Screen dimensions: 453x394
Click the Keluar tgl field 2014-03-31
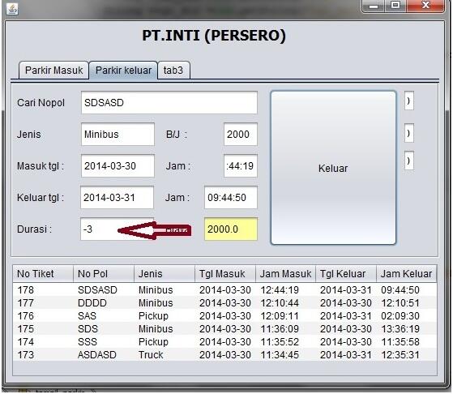coord(117,198)
